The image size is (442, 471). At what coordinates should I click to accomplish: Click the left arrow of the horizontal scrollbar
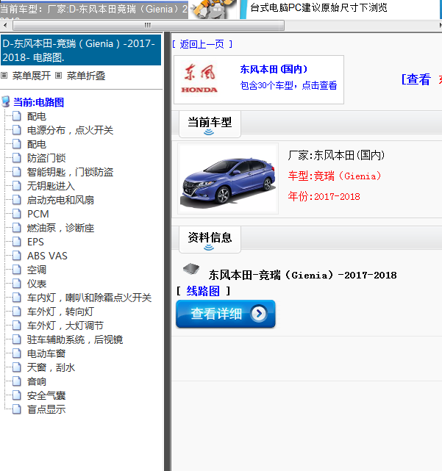tap(5, 25)
